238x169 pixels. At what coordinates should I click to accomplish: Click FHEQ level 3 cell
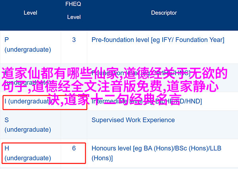(x=74, y=40)
